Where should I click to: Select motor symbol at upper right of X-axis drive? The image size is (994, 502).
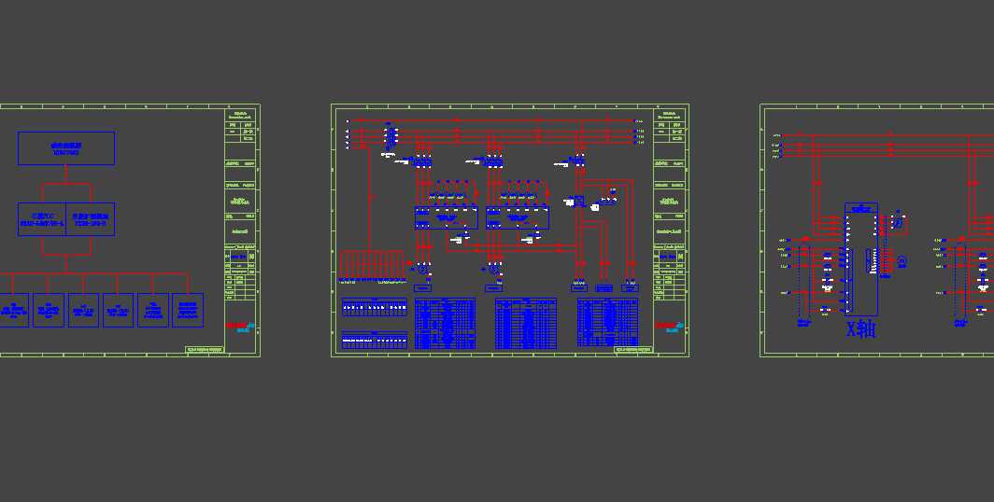(x=898, y=223)
